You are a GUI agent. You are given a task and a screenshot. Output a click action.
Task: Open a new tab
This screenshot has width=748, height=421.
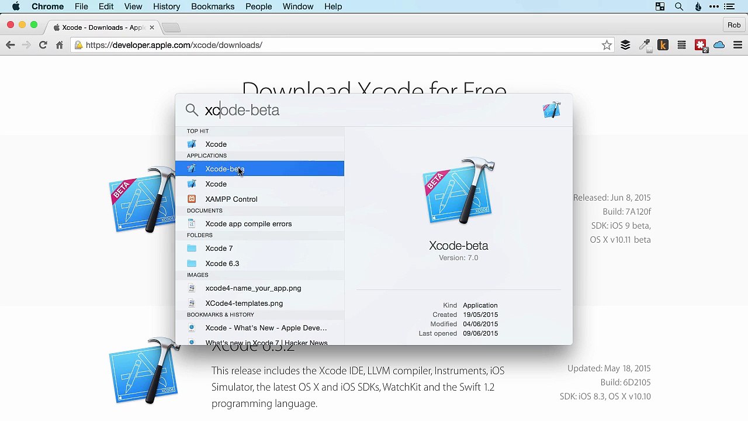tap(171, 27)
